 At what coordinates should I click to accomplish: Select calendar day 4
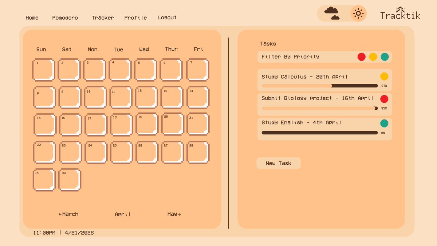[120, 70]
